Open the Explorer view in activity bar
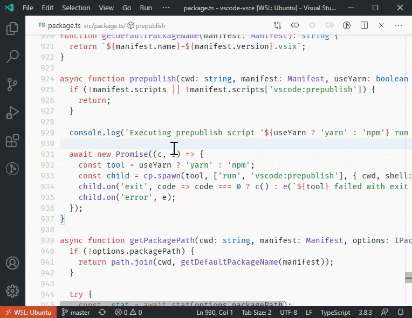This screenshot has width=412, height=318. (x=12, y=29)
